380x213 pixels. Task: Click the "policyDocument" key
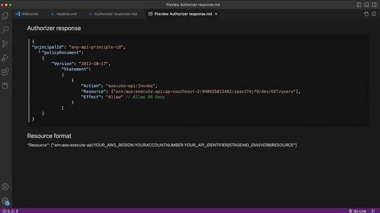point(61,53)
